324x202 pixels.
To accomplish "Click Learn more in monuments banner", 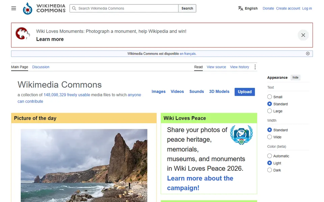I will pos(50,39).
